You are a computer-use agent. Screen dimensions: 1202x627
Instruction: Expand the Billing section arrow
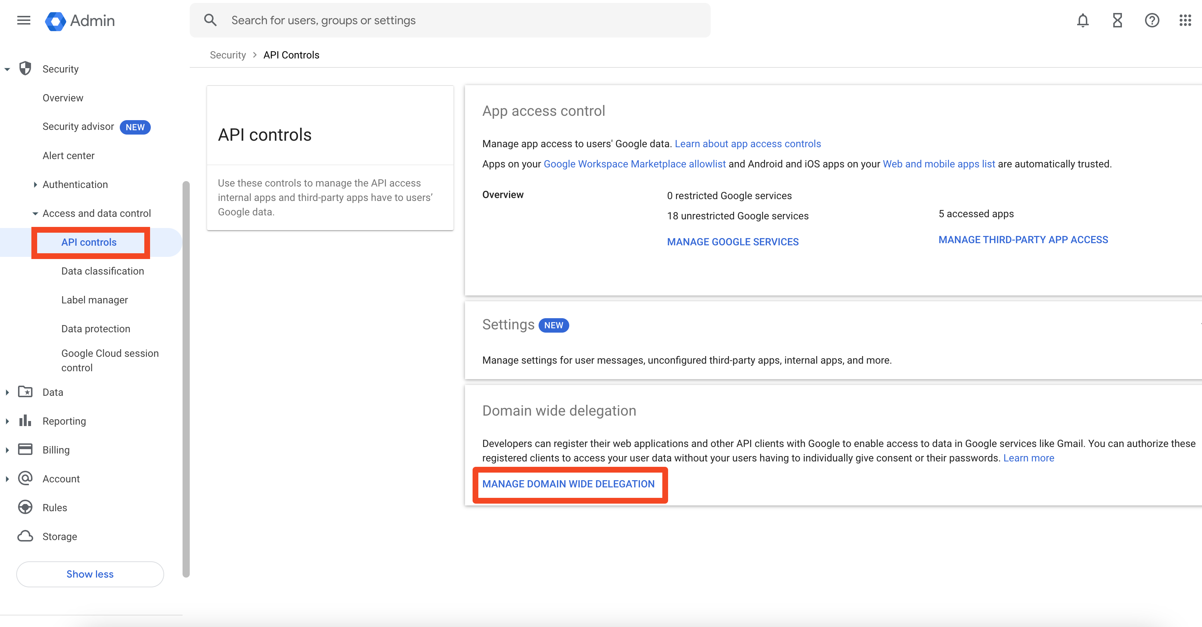pyautogui.click(x=7, y=450)
